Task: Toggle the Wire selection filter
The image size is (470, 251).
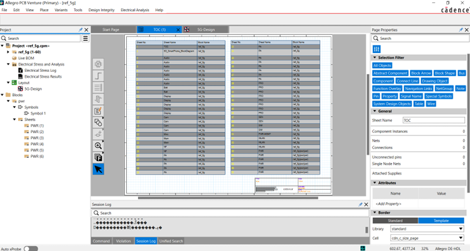Action: (x=431, y=104)
